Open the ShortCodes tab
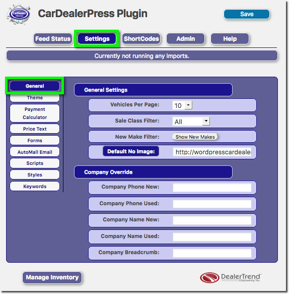289x294 pixels. click(x=141, y=39)
